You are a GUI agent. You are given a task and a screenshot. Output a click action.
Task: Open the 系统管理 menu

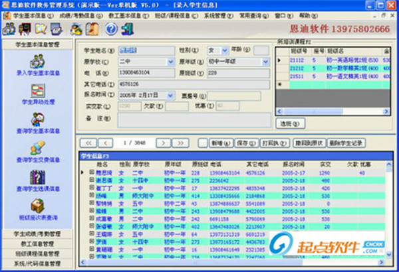point(219,16)
